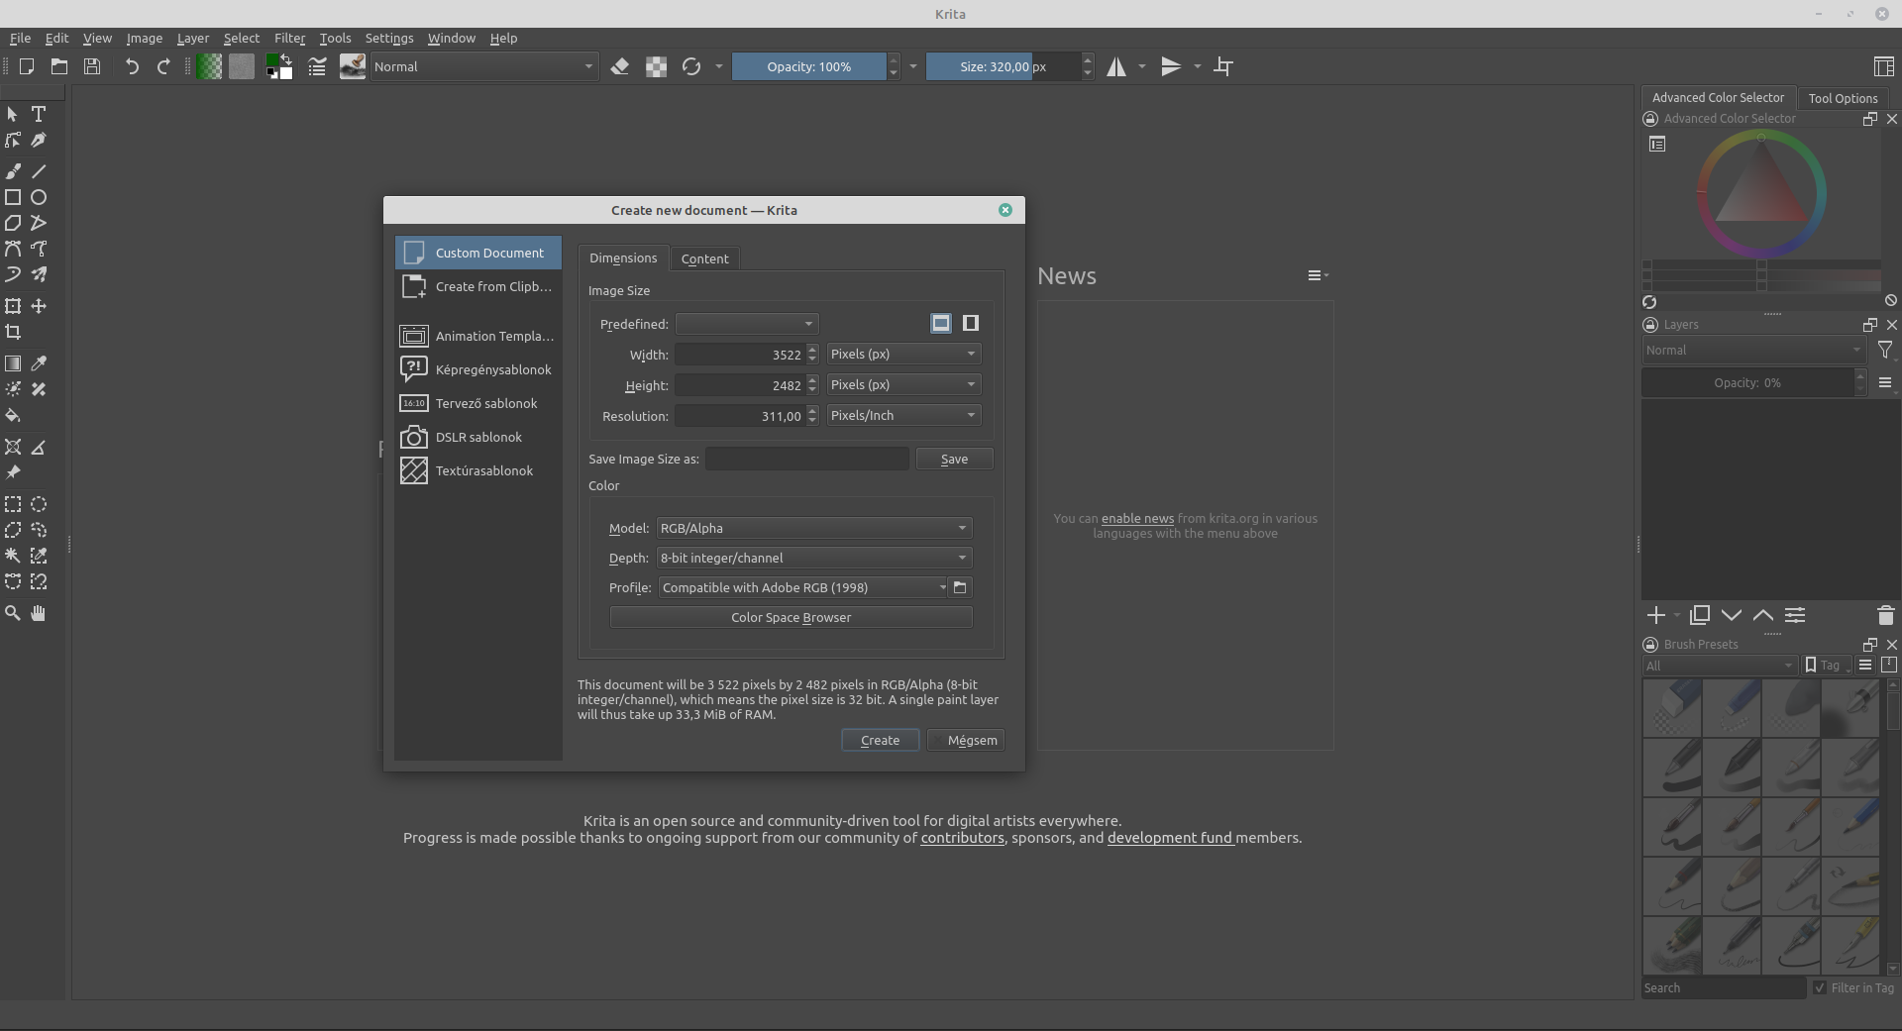Click the Save Image Size as field
Screen dimensions: 1902x1031
pyautogui.click(x=806, y=459)
